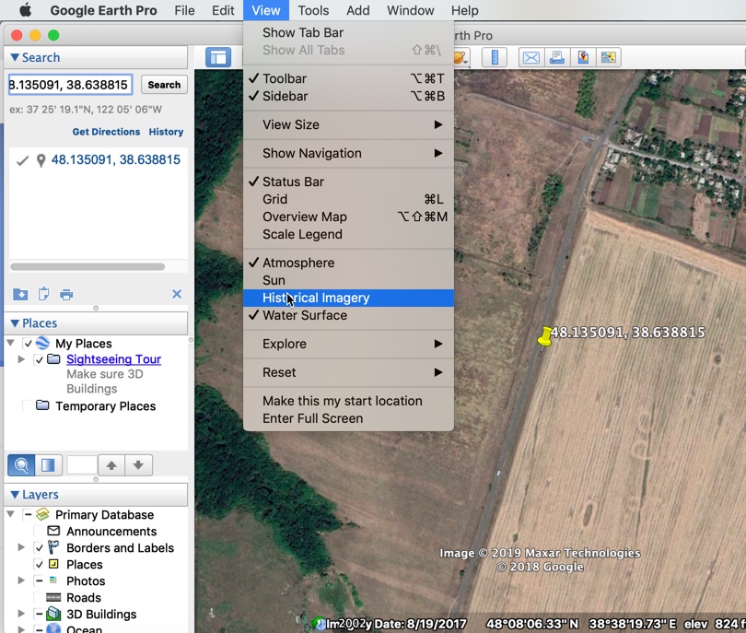Viewport: 746px width, 633px height.
Task: Toggle the sidebar toolbar icon
Action: (218, 58)
